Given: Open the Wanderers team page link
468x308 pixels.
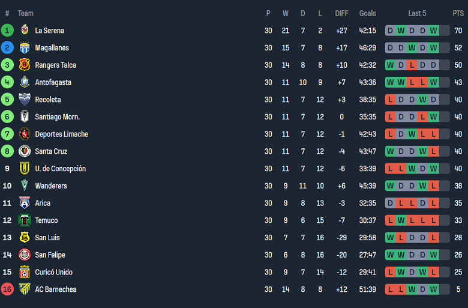Looking at the screenshot, I should coord(51,186).
